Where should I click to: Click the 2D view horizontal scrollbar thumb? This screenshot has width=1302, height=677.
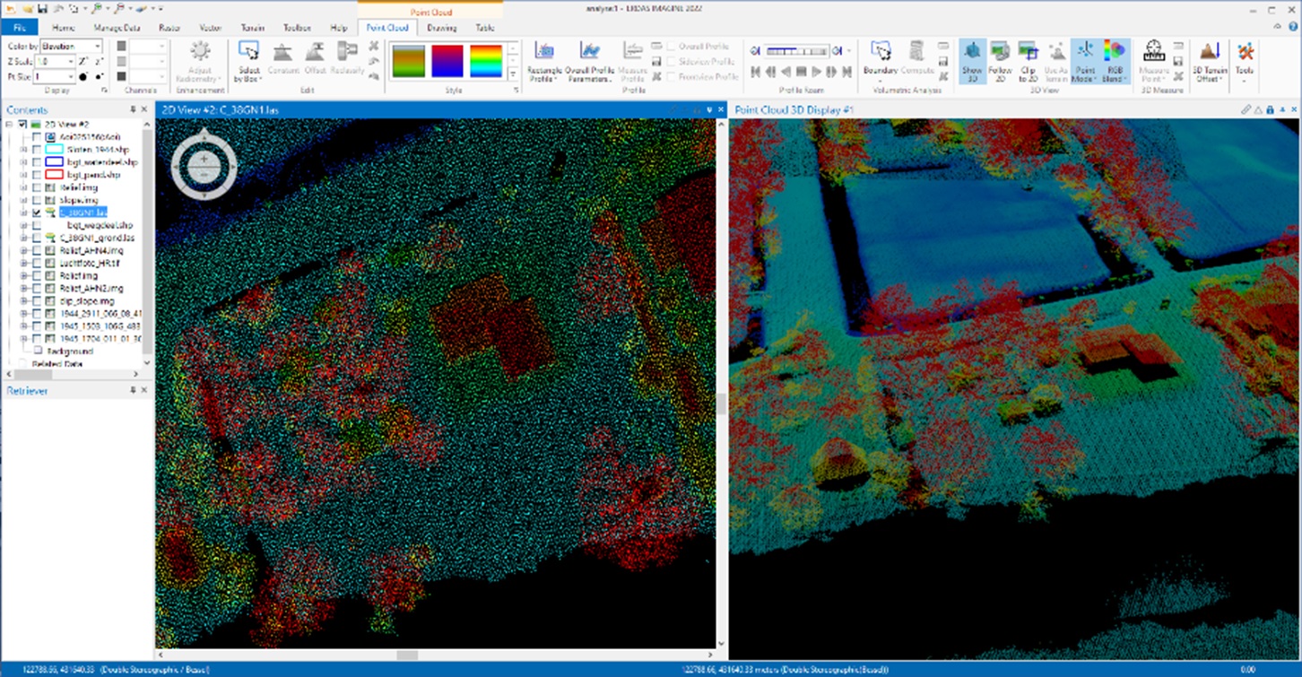click(407, 655)
